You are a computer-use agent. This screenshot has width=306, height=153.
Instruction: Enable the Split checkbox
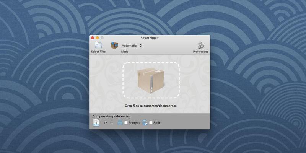coord(151,123)
